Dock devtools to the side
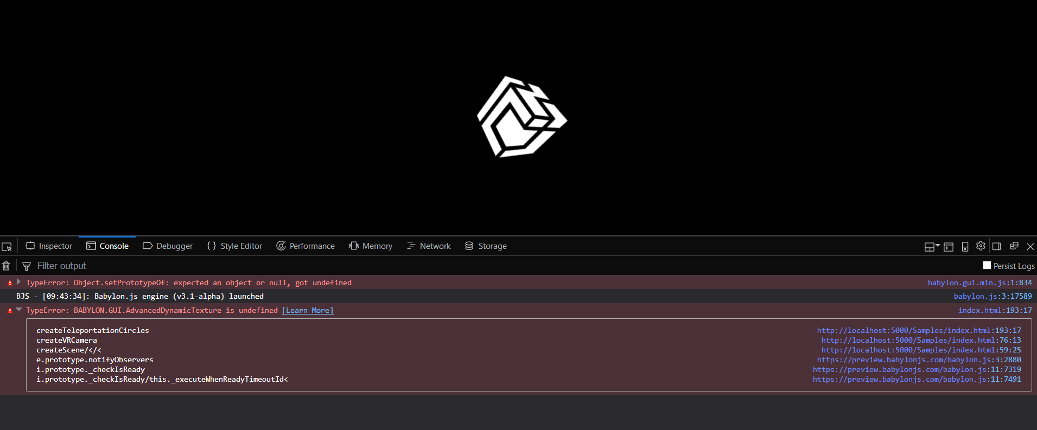 click(x=997, y=246)
